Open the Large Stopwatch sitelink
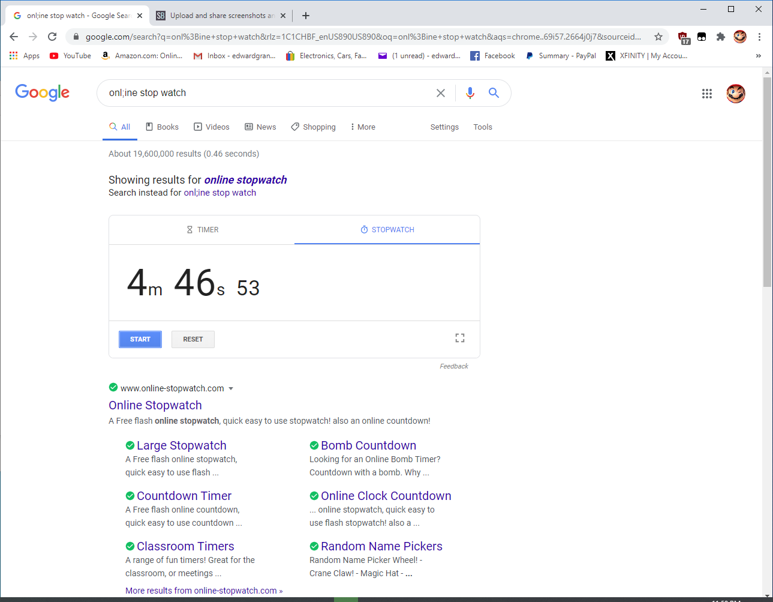 pos(181,445)
